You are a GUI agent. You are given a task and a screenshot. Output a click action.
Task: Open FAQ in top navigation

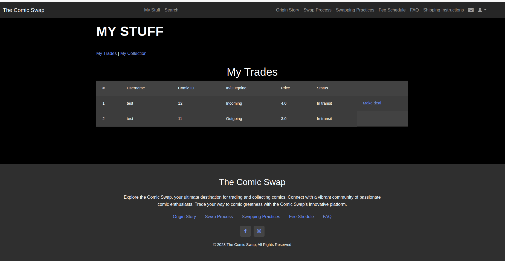tap(414, 10)
